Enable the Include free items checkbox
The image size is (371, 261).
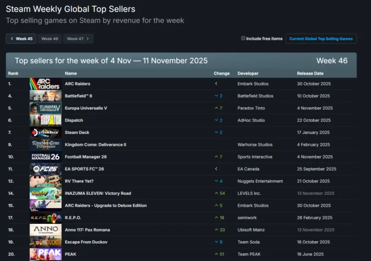tap(243, 38)
